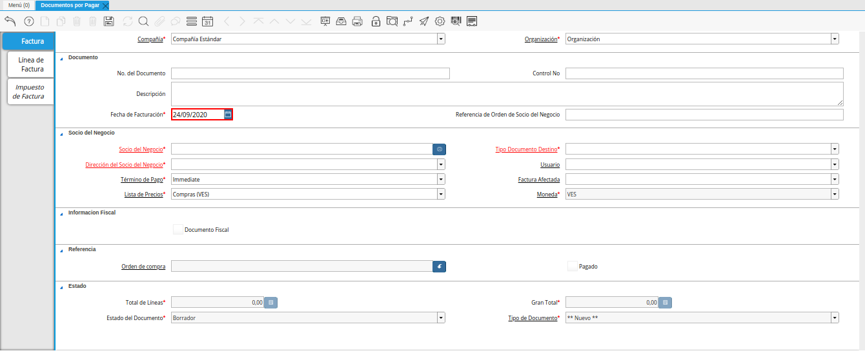The image size is (865, 351).
Task: Open the help question mark icon
Action: [28, 21]
